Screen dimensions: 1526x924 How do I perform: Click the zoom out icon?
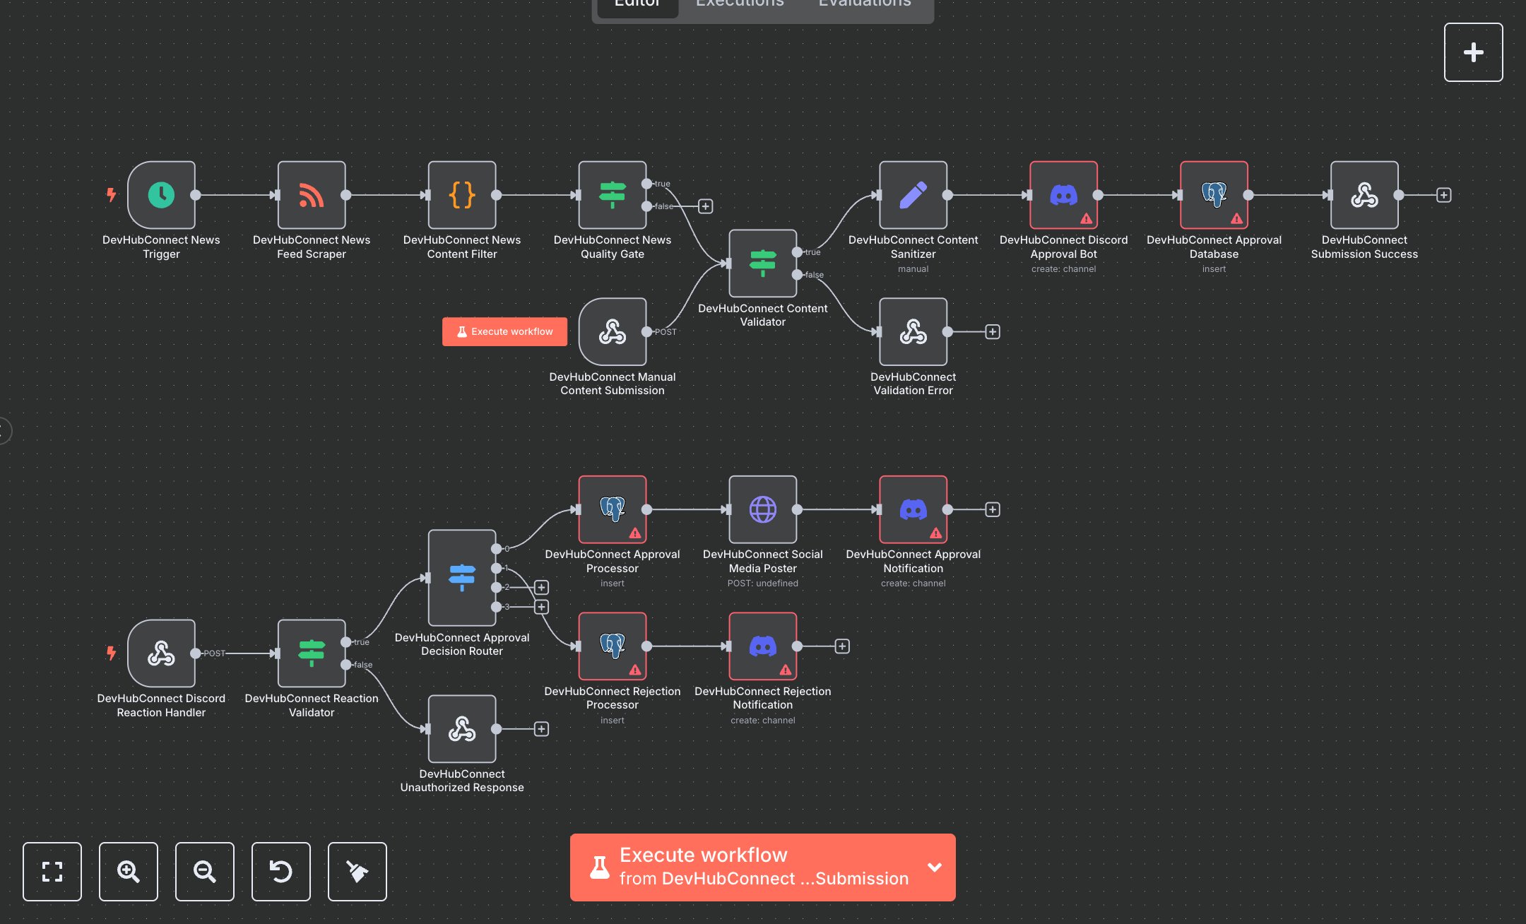pyautogui.click(x=204, y=872)
